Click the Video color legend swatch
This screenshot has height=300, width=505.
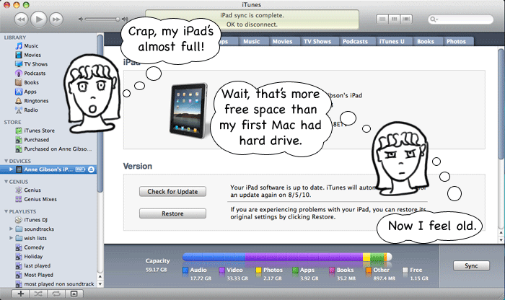(x=222, y=270)
